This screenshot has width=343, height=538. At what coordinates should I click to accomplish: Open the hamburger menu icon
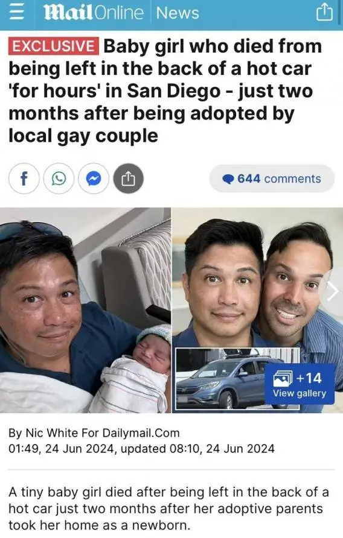17,13
